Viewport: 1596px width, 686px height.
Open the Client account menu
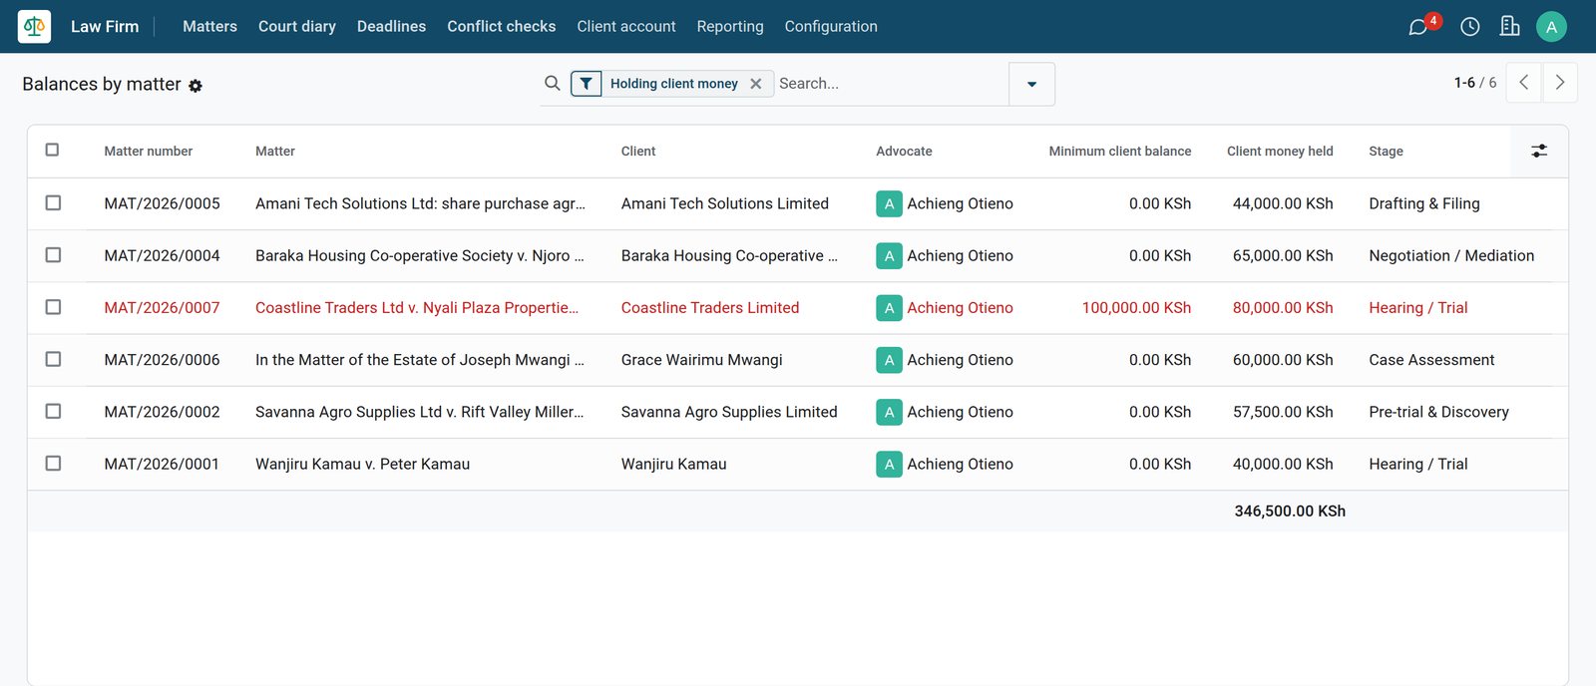(x=626, y=27)
